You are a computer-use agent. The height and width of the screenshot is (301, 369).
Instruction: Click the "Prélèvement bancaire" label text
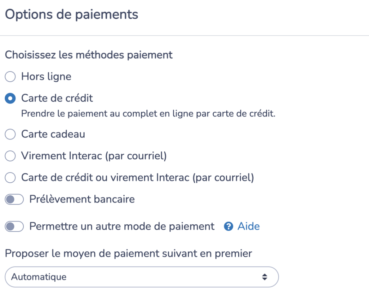[82, 199]
